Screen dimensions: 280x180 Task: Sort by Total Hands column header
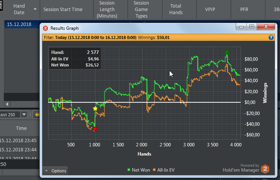[x=176, y=9]
